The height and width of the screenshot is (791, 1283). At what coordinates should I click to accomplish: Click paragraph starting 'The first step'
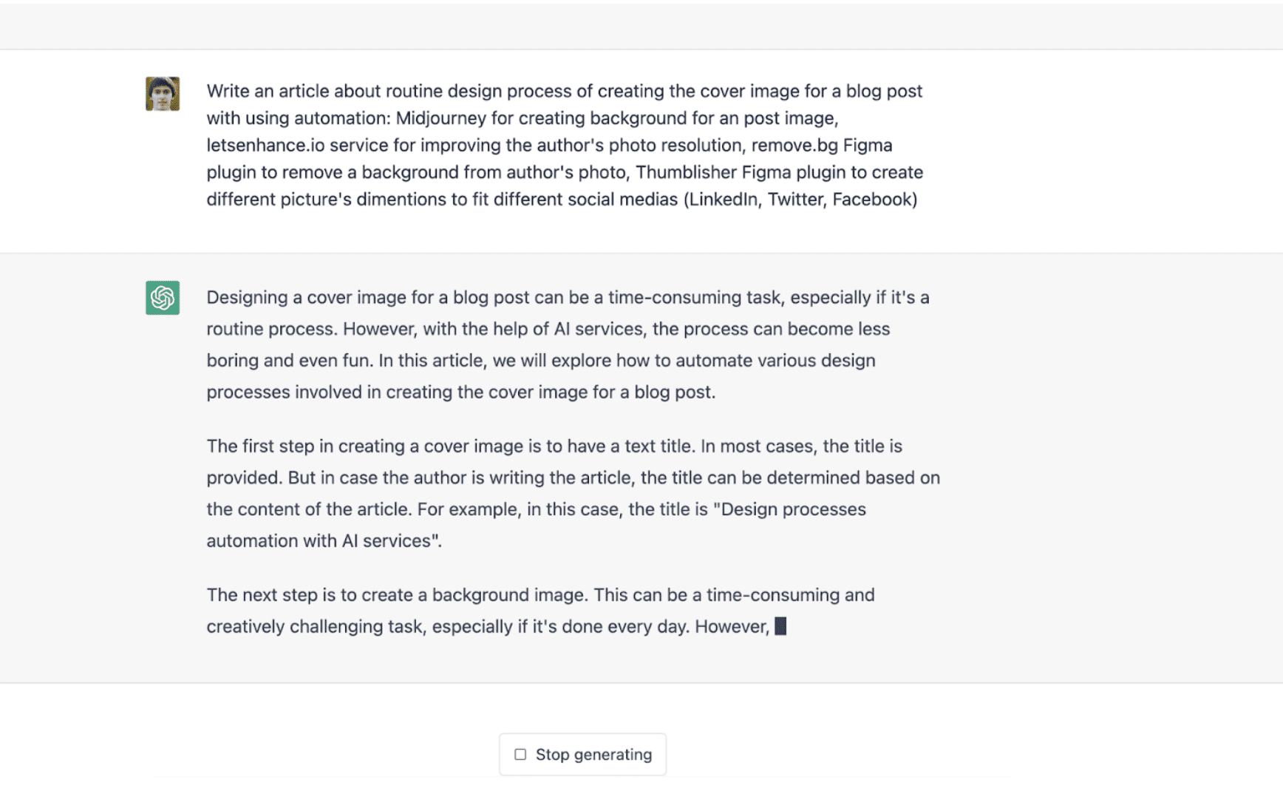547,493
